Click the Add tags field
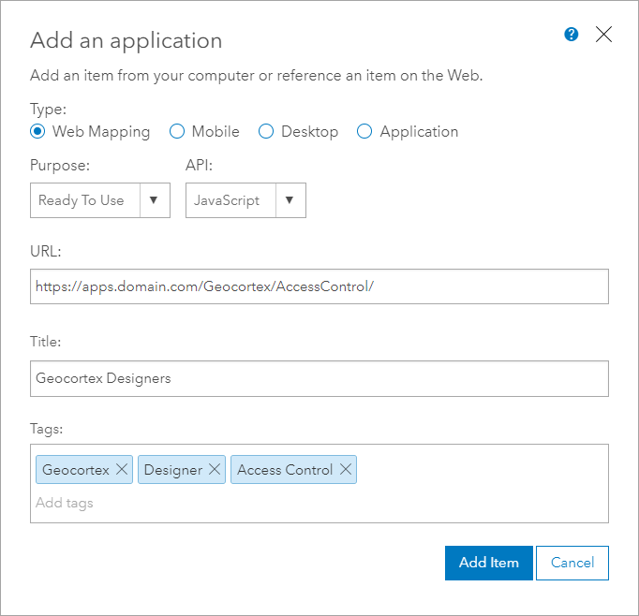Screen dimensions: 639x616 click(65, 504)
